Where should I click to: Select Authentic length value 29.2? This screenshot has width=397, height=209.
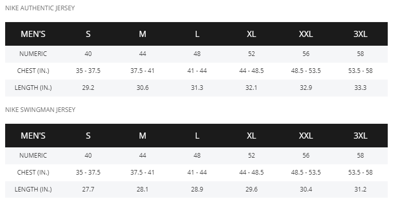tap(88, 88)
